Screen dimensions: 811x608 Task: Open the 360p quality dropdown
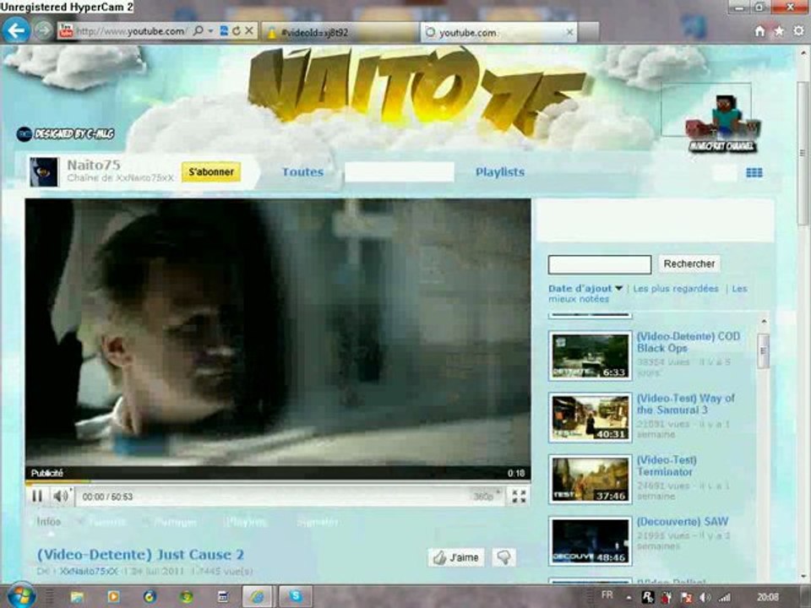487,497
